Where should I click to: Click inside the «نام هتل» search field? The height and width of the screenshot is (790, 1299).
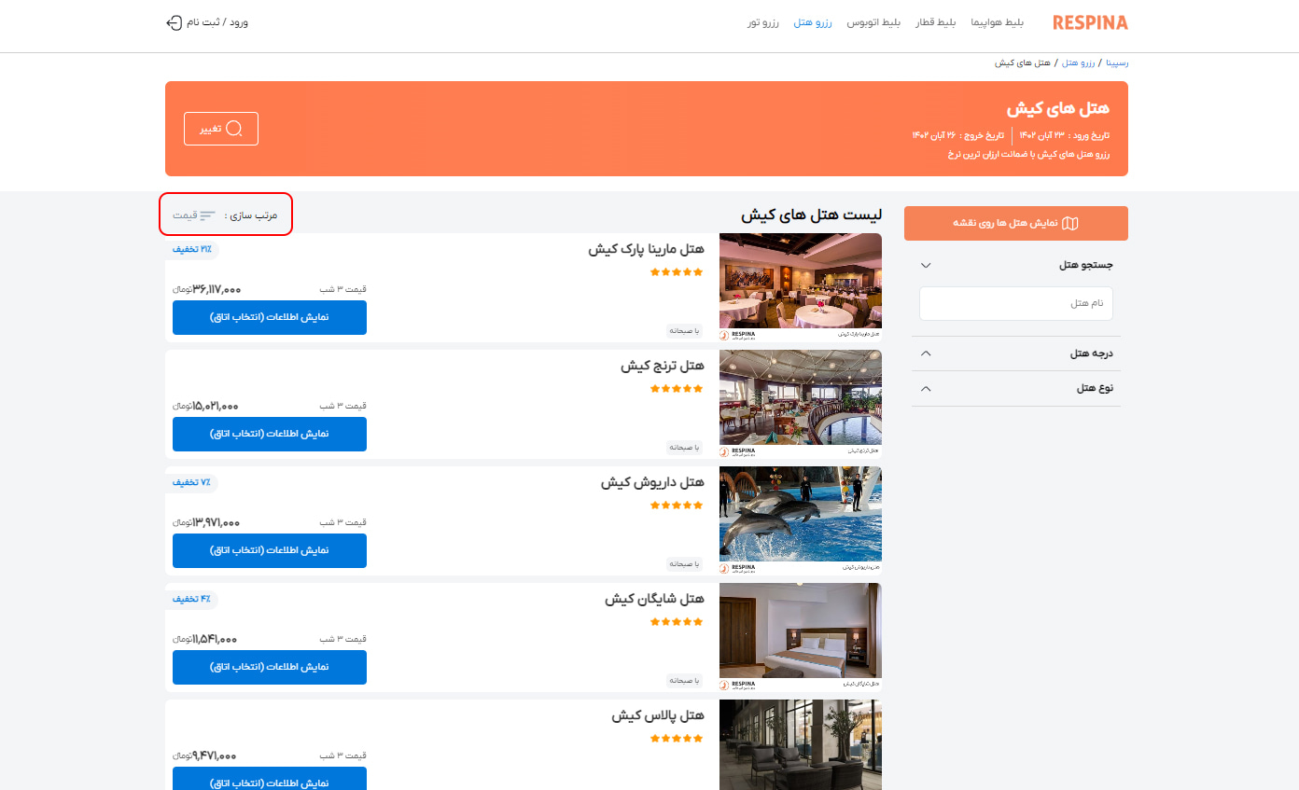pyautogui.click(x=1015, y=303)
